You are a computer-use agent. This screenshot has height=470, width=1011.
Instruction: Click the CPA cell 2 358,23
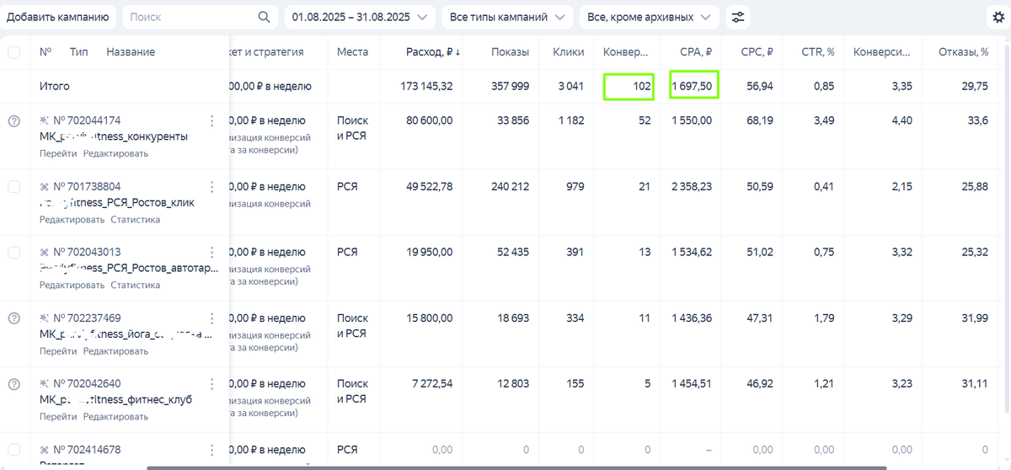pos(692,186)
